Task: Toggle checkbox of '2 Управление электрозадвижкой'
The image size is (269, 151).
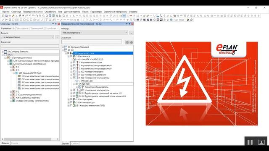Action: 74,65
